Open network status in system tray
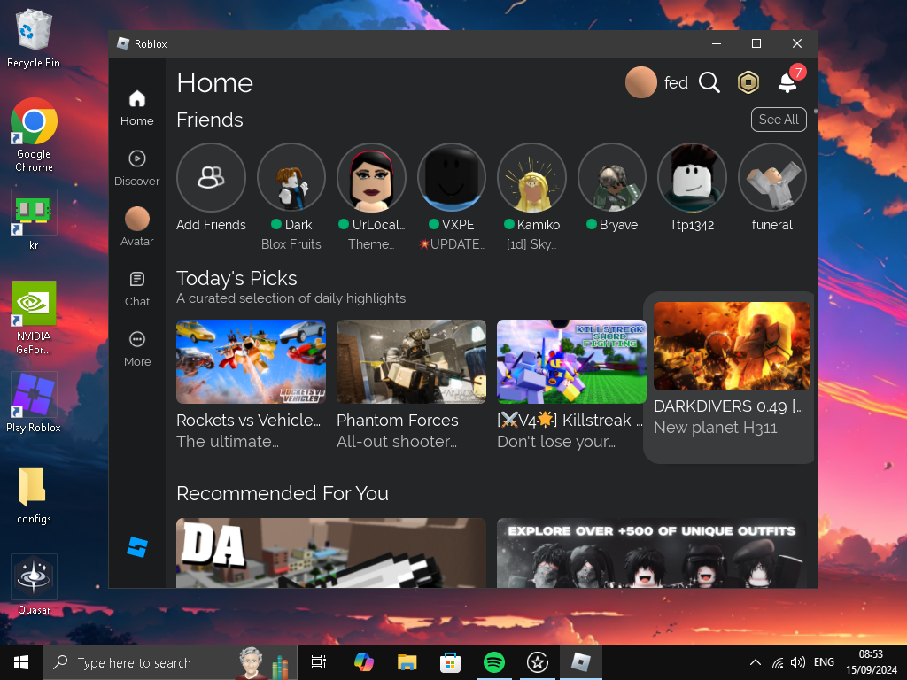This screenshot has height=680, width=907. click(x=778, y=662)
